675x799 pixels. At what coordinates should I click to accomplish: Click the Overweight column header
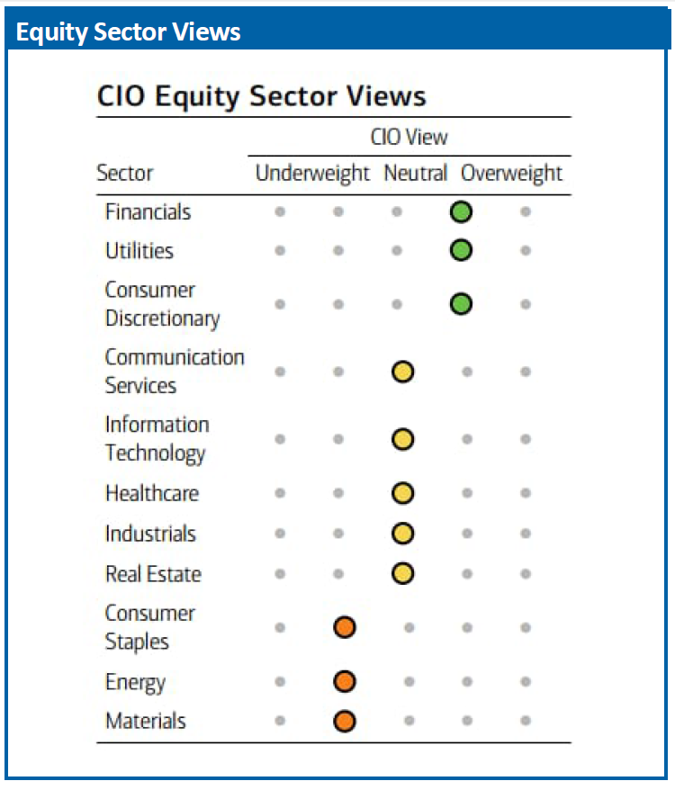511,174
